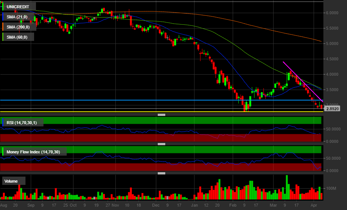Click the splitter handle above the Volume panel
This screenshot has height=210, width=347.
(x=161, y=173)
